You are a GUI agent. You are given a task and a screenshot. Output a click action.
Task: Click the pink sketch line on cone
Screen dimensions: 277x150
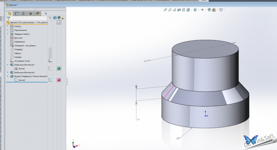pos(169,92)
